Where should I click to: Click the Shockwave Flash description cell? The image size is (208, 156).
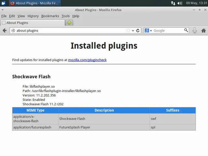tap(104, 119)
